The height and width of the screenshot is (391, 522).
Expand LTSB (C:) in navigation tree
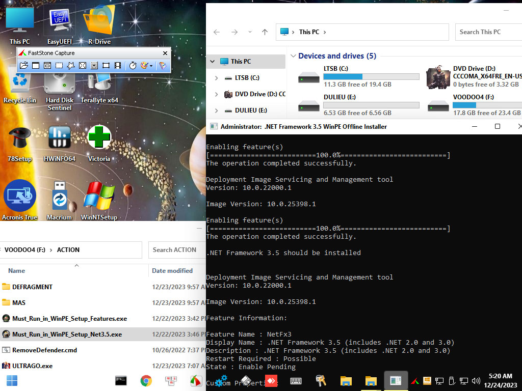coord(216,78)
